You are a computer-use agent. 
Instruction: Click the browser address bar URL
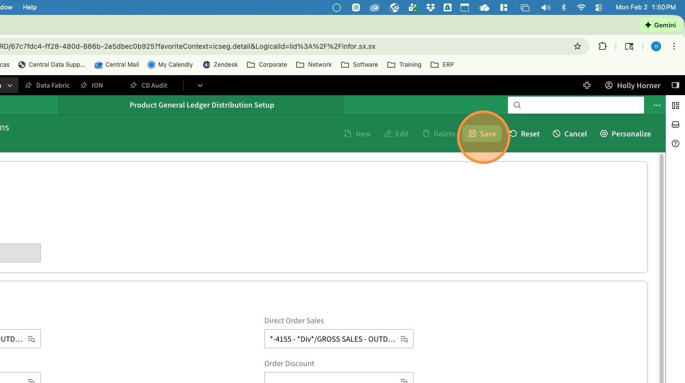(x=188, y=46)
